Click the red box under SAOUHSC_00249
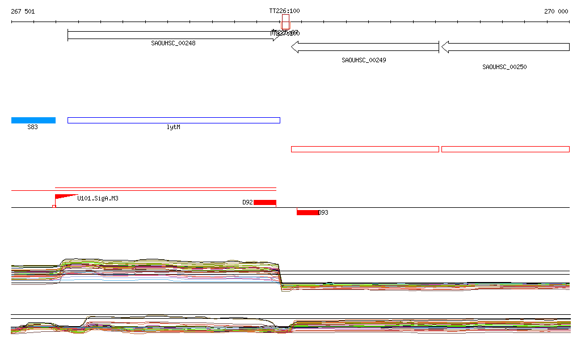Viewport: 581px width, 346px height. [x=365, y=149]
